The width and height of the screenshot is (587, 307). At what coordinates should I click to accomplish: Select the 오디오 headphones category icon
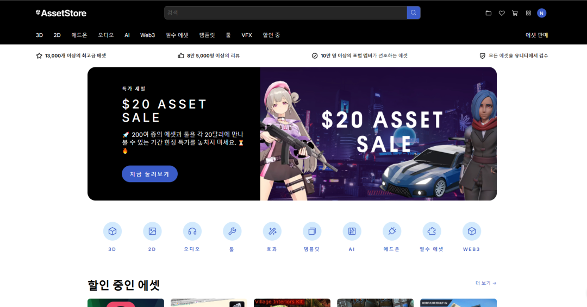tap(192, 231)
